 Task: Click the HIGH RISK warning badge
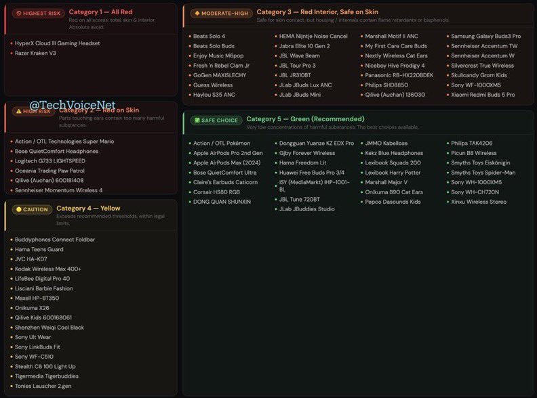(34, 111)
